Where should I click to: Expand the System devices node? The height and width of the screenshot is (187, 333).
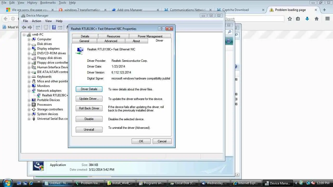pyautogui.click(x=29, y=114)
